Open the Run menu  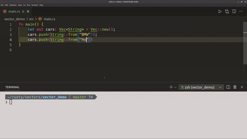[28, 5]
